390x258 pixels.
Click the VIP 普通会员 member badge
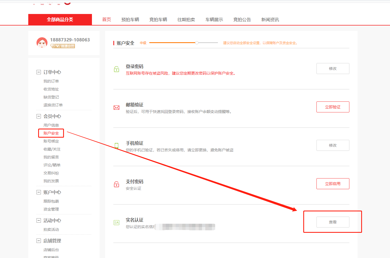point(63,46)
